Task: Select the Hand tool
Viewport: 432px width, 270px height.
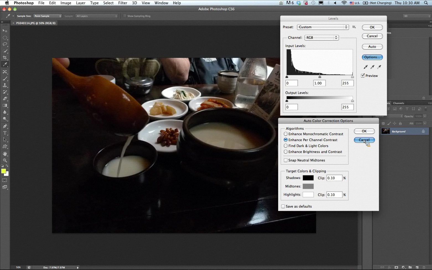Action: click(x=5, y=154)
